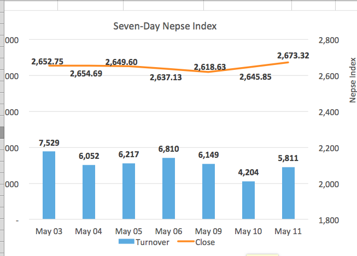Select the shortest bar for May 10
Viewport: 357px width, 256px height.
click(x=248, y=200)
